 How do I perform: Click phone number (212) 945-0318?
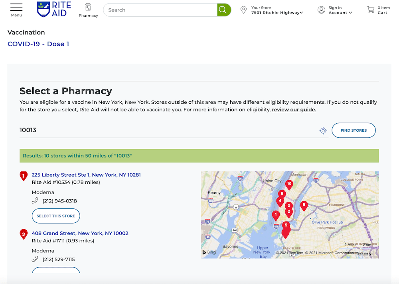[x=60, y=201]
